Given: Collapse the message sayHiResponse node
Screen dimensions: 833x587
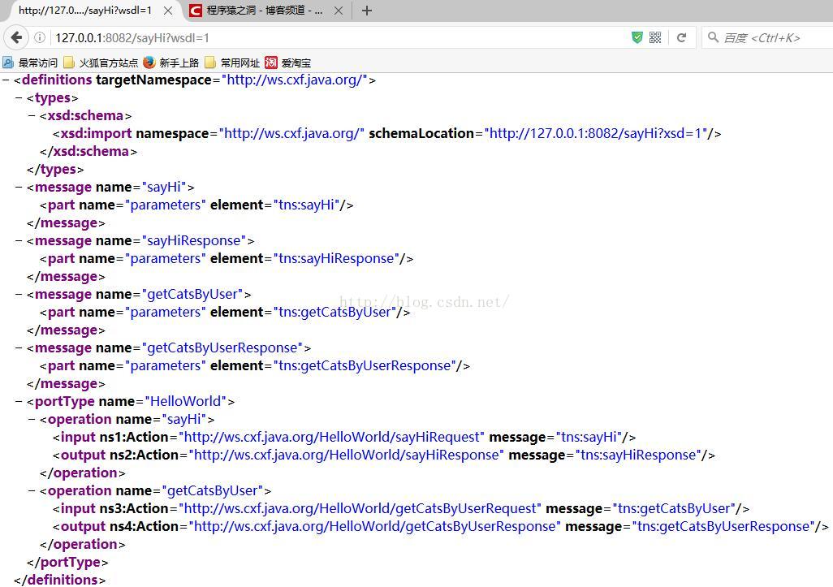Looking at the screenshot, I should click(x=19, y=241).
